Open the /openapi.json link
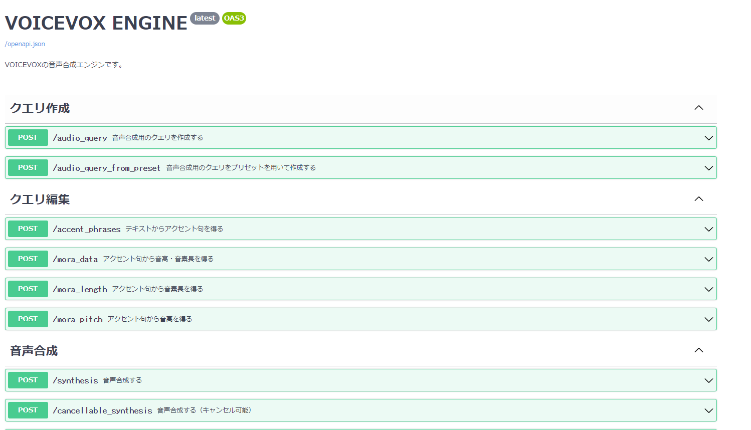751x430 pixels. tap(24, 44)
